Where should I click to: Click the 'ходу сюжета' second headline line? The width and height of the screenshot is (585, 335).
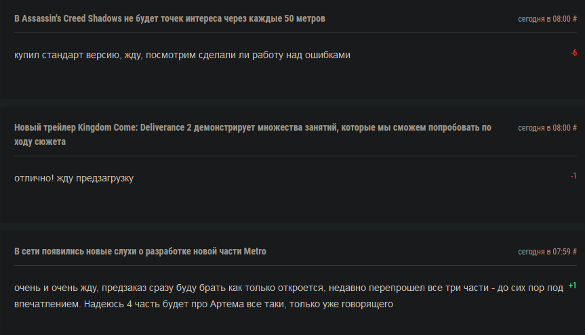click(x=40, y=142)
